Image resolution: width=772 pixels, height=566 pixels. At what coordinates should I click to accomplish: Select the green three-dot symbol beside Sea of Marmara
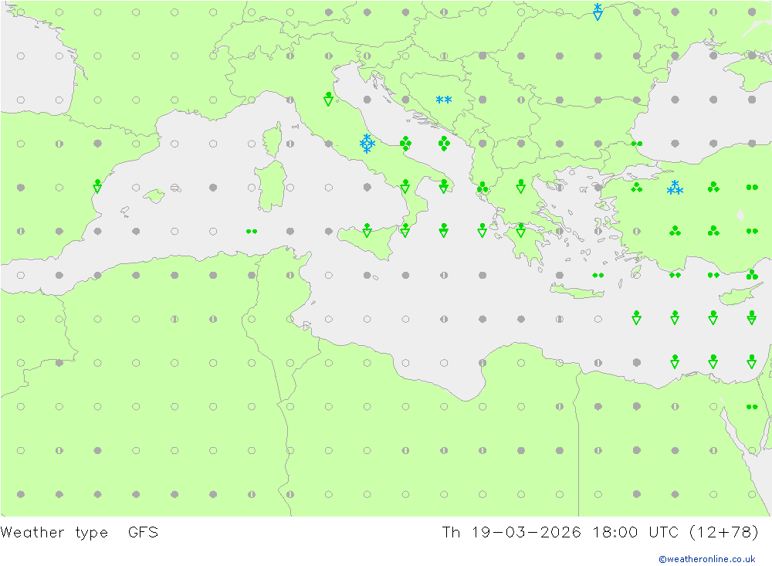(x=637, y=187)
